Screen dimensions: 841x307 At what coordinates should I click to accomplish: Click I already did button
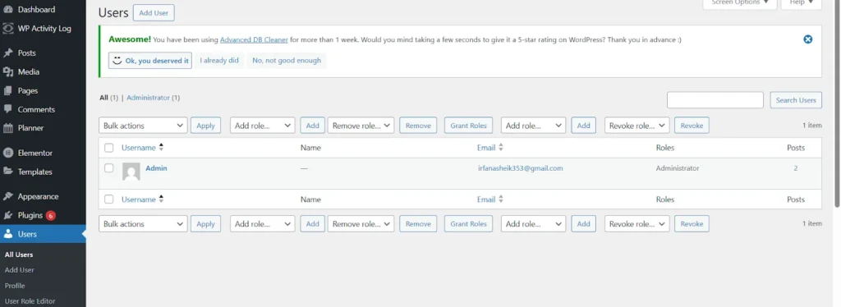pyautogui.click(x=219, y=61)
